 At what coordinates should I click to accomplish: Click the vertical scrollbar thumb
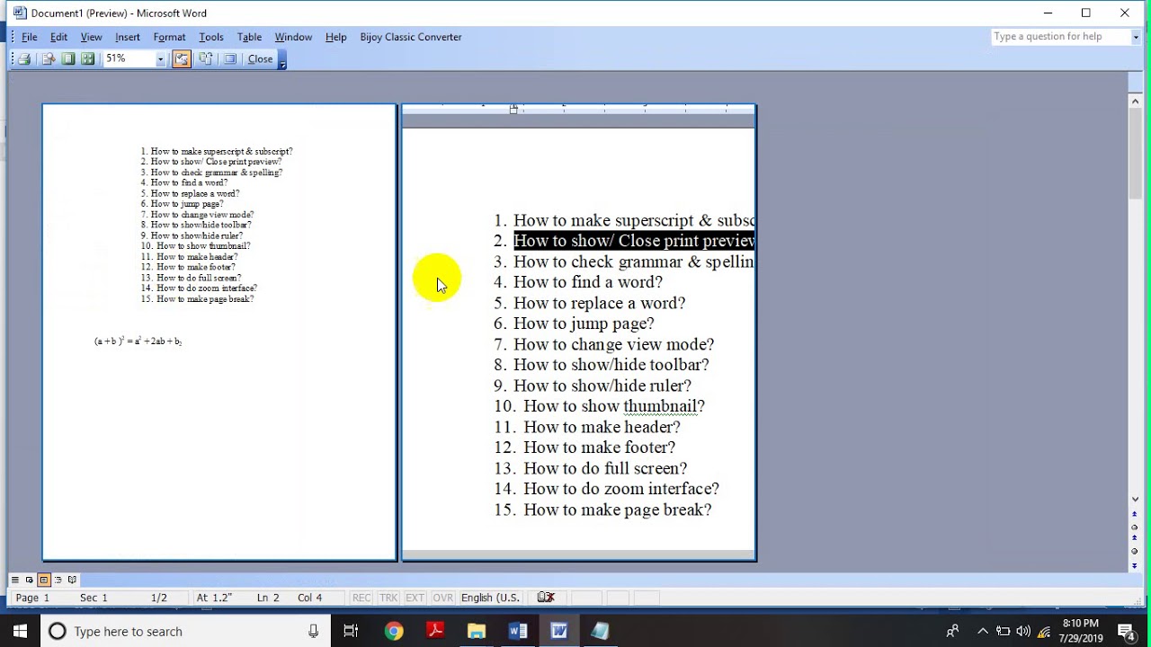[1135, 155]
